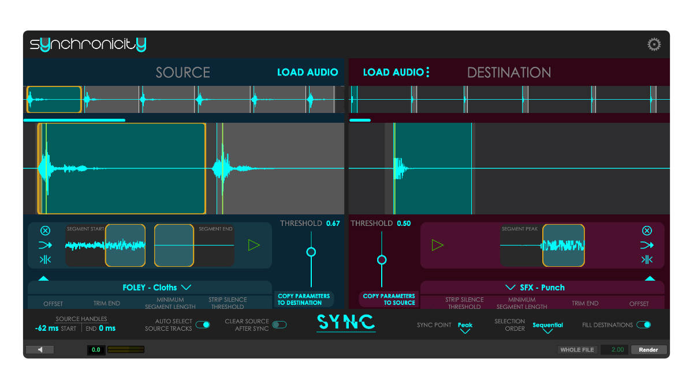Click the source merge arrow icon
693x389 pixels.
point(45,245)
